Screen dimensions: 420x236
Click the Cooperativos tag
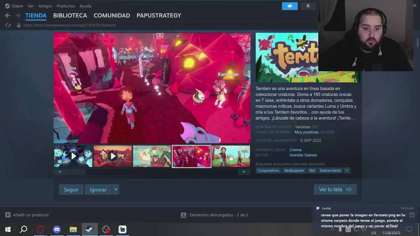click(268, 170)
